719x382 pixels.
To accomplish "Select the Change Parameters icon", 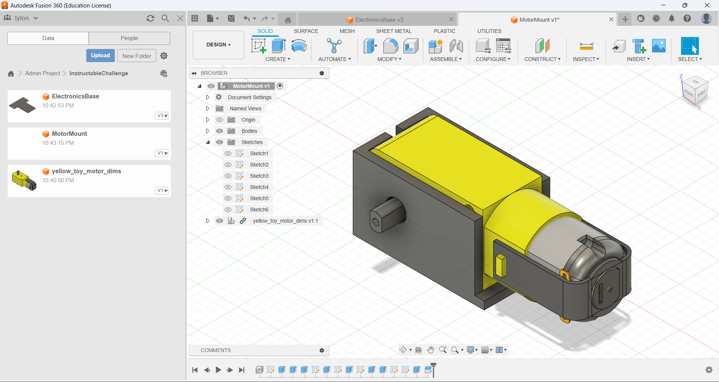I will tap(483, 46).
